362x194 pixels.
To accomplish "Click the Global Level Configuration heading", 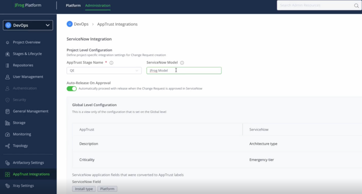I will [x=94, y=105].
